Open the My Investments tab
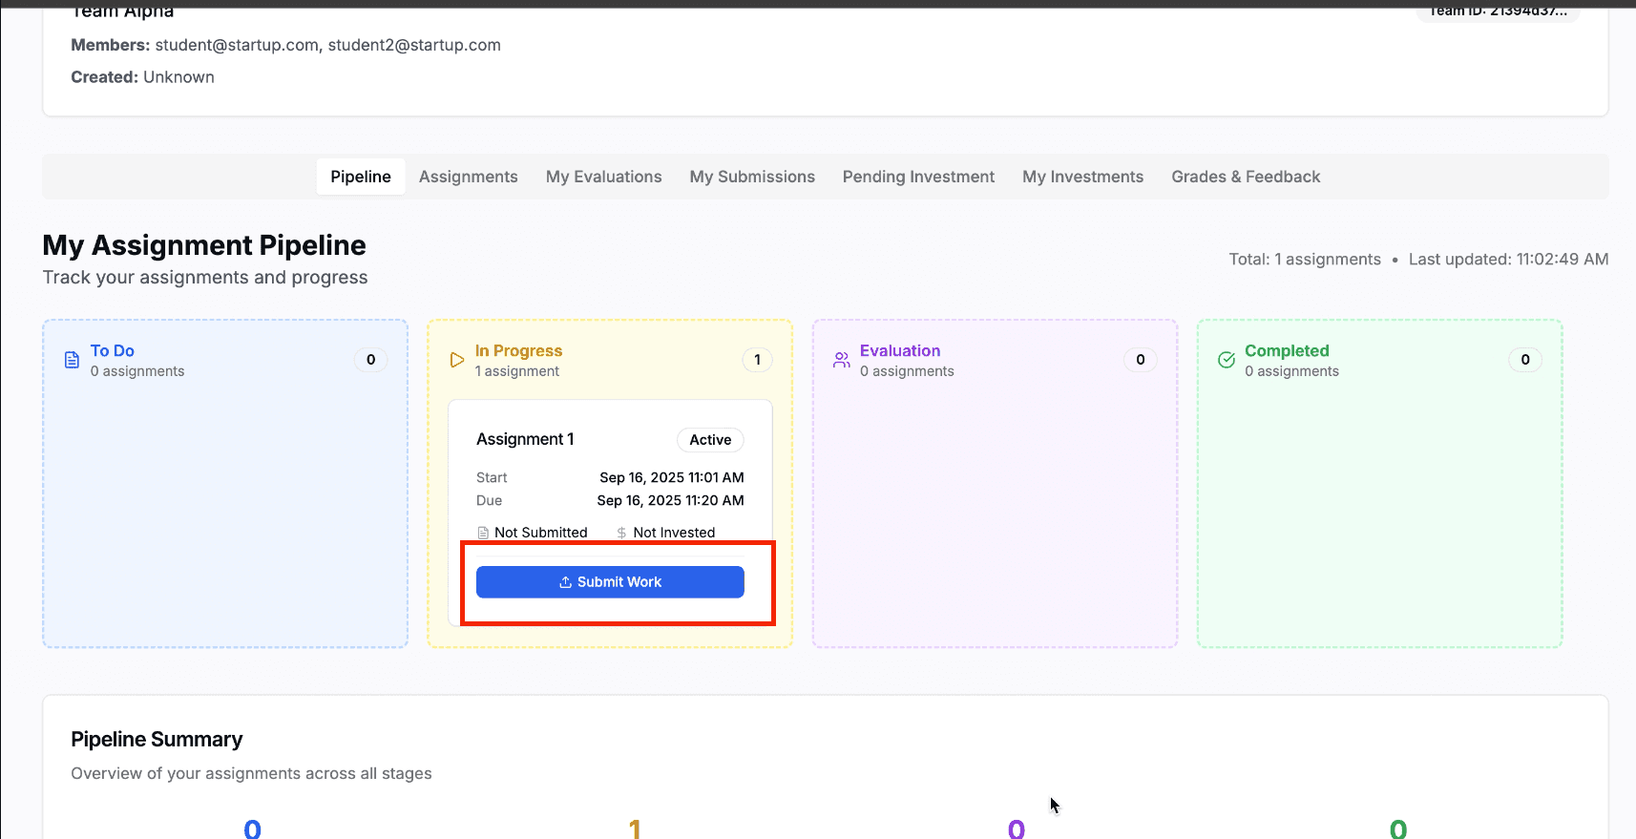The width and height of the screenshot is (1636, 839). coord(1082,177)
